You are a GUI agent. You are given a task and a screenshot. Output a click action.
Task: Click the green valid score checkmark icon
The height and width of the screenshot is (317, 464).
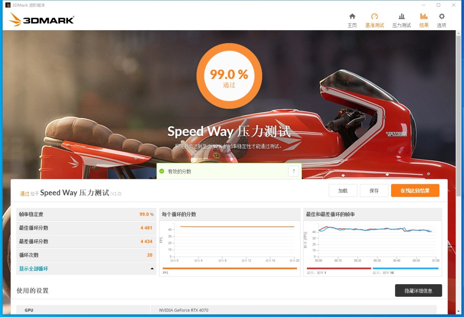pos(162,171)
